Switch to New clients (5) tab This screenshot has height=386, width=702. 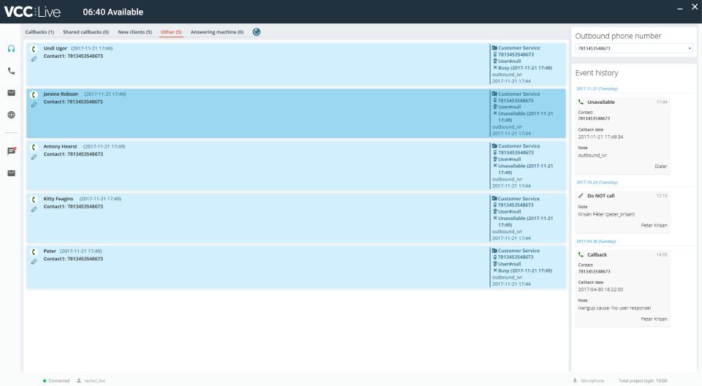tap(135, 31)
